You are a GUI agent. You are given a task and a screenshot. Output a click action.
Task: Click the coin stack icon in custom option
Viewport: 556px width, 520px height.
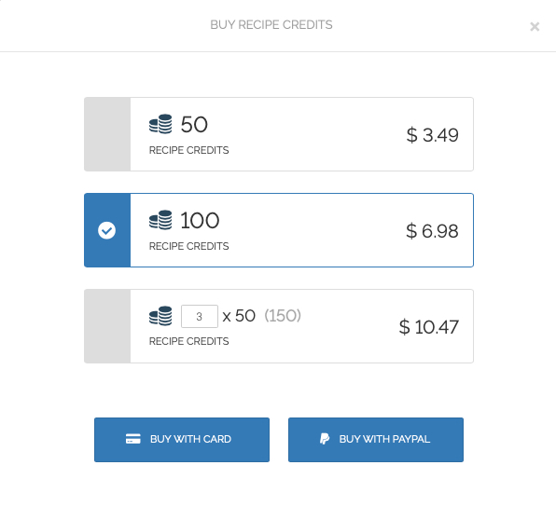click(160, 316)
